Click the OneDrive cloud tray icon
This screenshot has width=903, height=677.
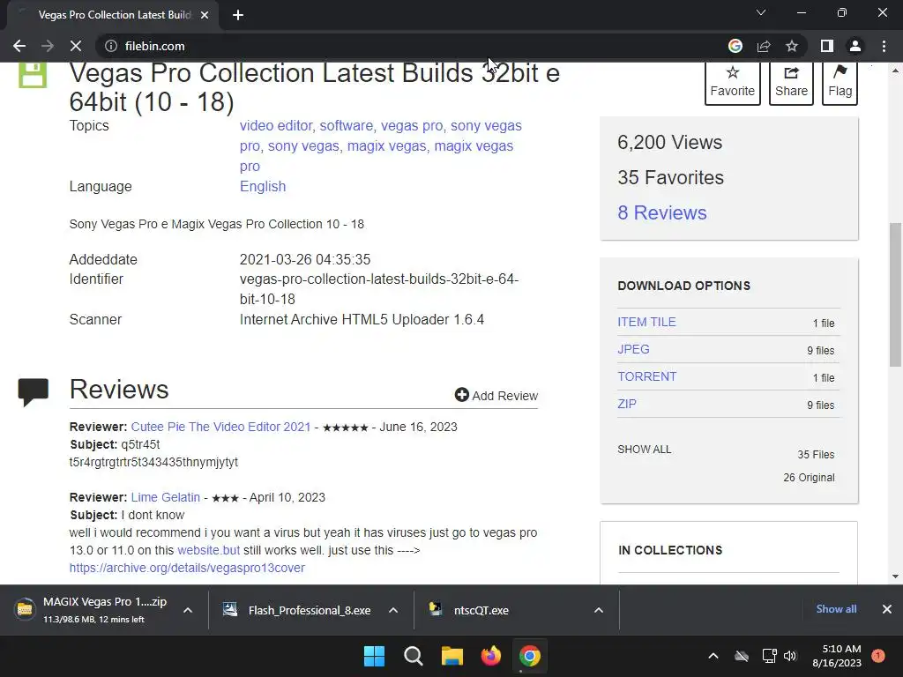point(742,656)
